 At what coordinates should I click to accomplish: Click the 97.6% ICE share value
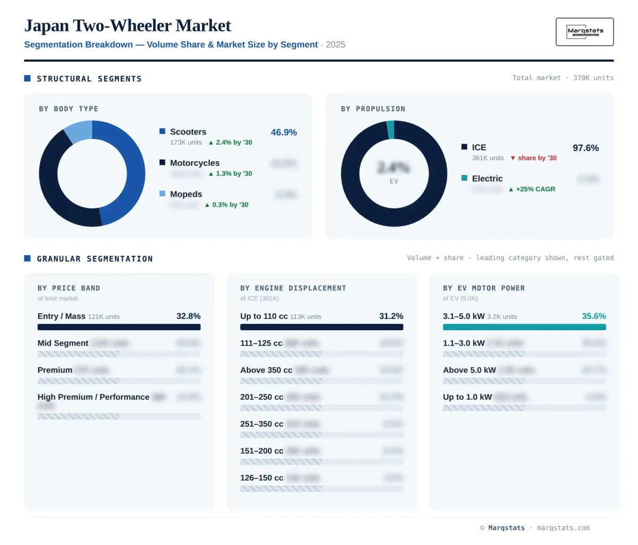[586, 148]
